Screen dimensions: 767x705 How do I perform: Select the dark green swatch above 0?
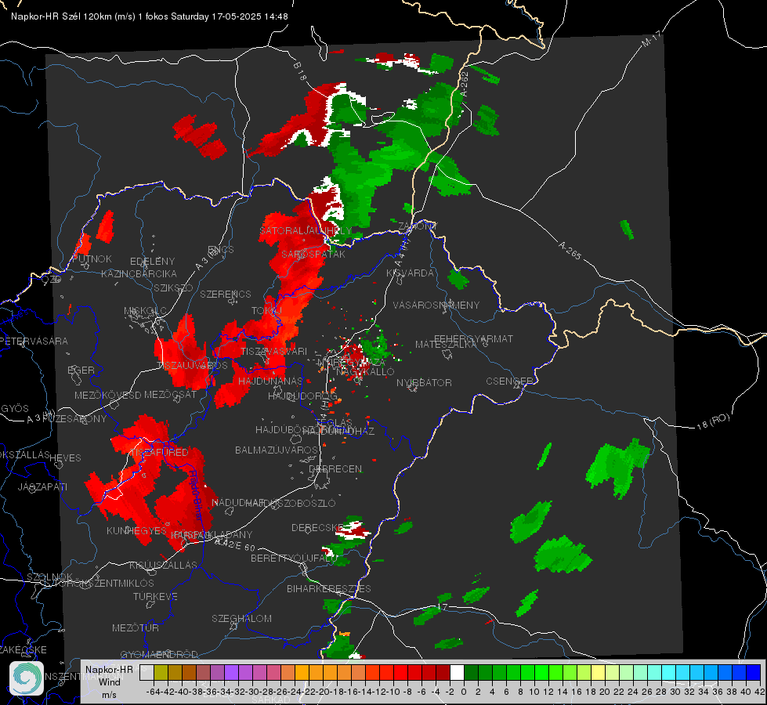tap(471, 673)
